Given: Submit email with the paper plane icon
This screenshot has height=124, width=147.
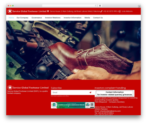Looking at the screenshot, I should pyautogui.click(x=90, y=92).
